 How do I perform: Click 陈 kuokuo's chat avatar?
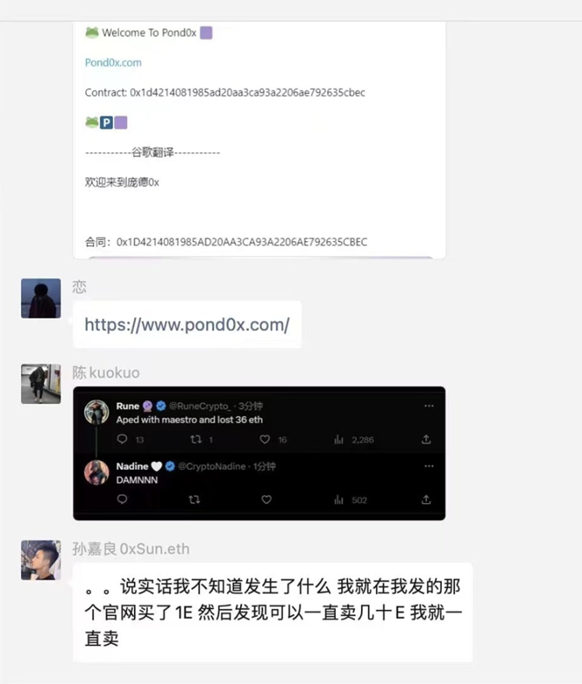(41, 384)
